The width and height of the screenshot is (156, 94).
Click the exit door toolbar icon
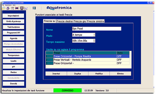[34, 8]
